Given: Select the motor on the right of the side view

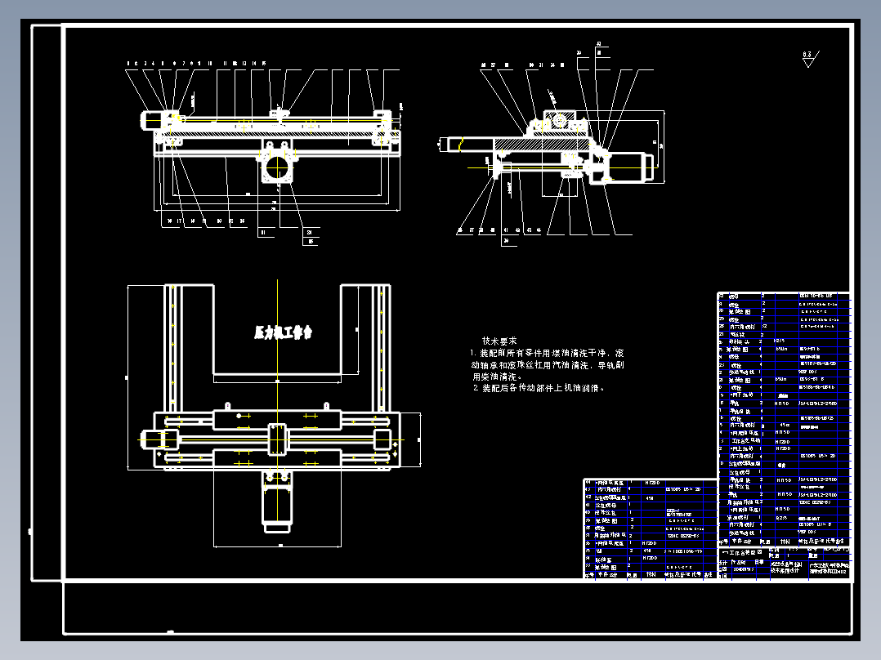Looking at the screenshot, I should (633, 167).
